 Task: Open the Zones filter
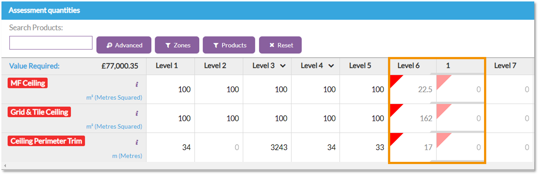[x=177, y=45]
